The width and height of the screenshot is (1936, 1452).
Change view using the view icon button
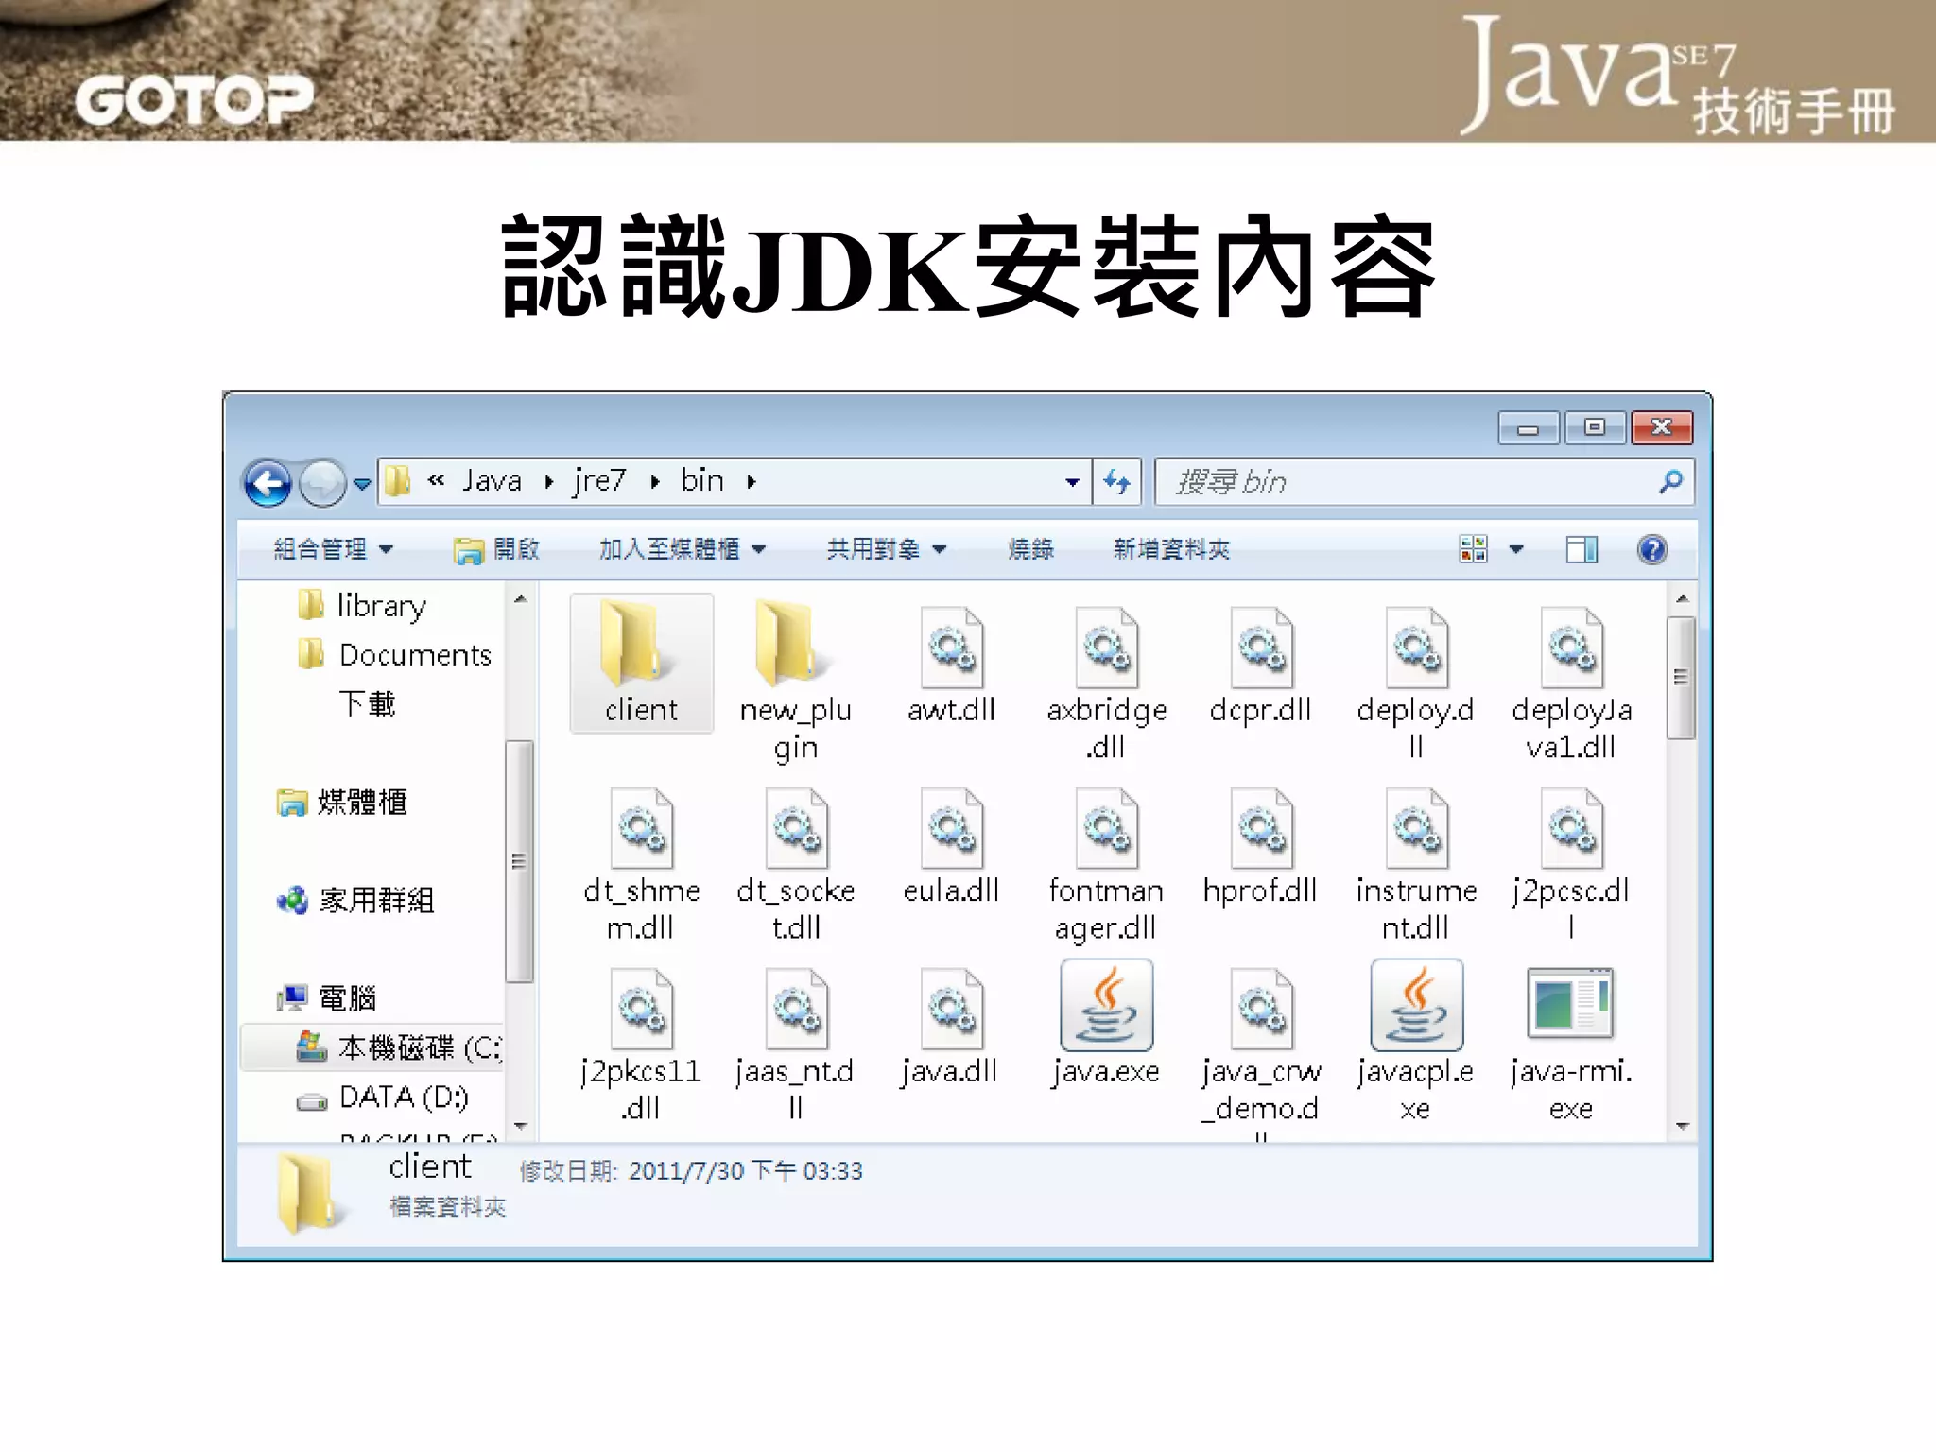pos(1473,549)
